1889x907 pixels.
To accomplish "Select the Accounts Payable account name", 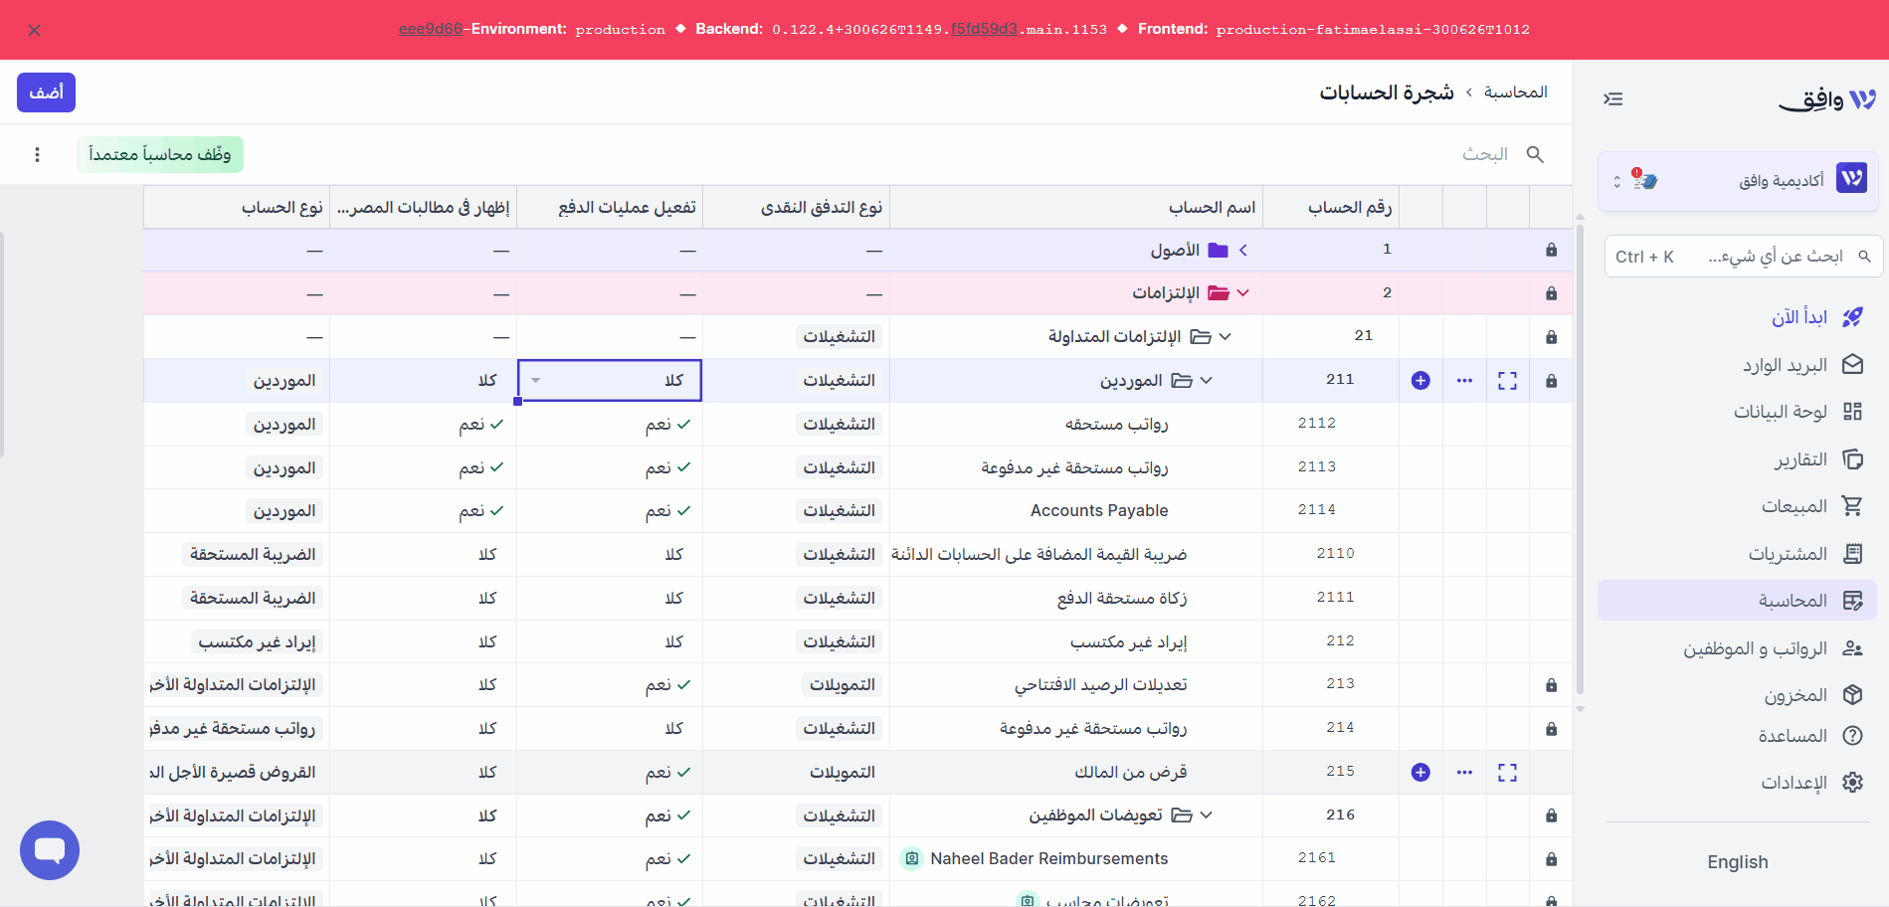I will point(1099,511).
